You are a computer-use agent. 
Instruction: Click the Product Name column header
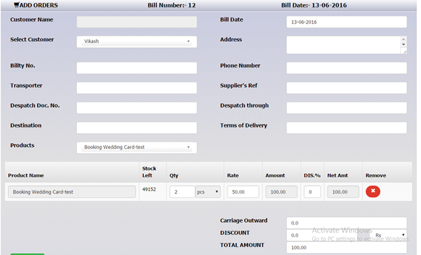coord(26,175)
